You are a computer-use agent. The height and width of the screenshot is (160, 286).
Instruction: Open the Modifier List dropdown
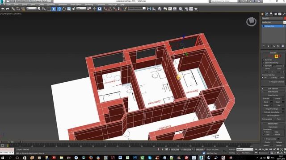273,22
